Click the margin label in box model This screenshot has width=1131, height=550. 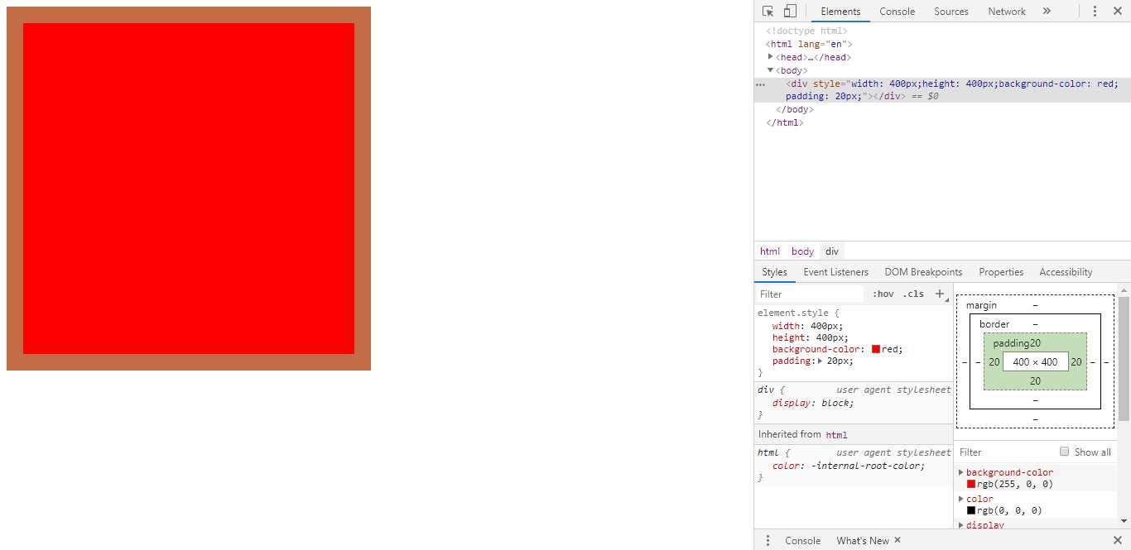tap(981, 305)
